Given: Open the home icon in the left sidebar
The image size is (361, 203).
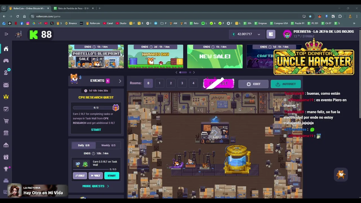Looking at the screenshot, I should 6,49.
